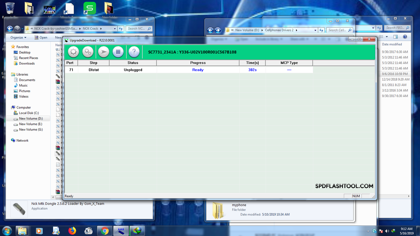
Task: Open the green S shortcut on desktop
Action: tap(90, 9)
